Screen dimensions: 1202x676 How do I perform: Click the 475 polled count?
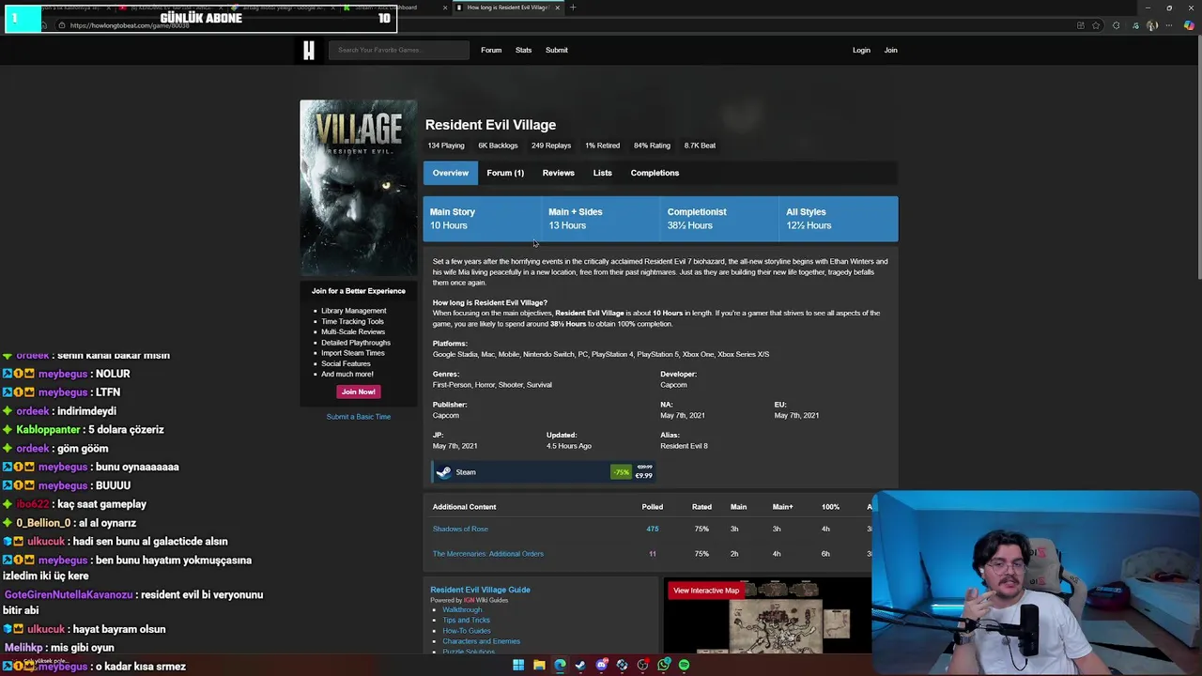(x=653, y=529)
